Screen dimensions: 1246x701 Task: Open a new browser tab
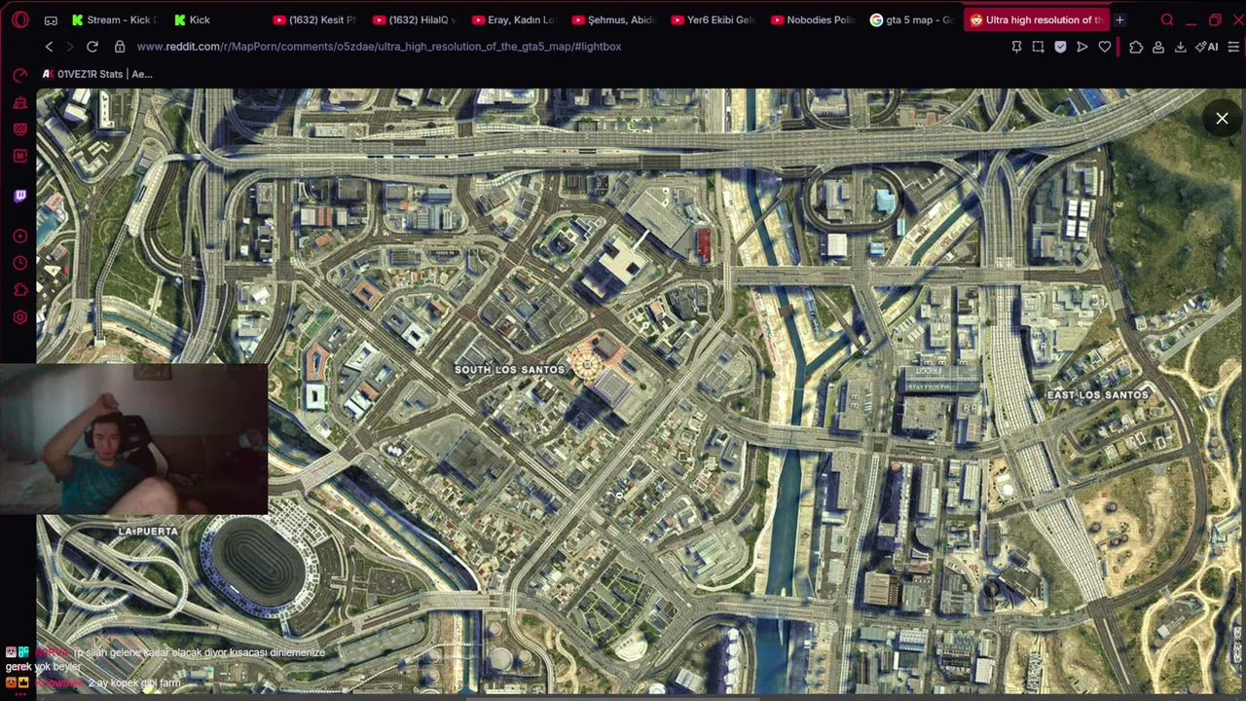[1119, 19]
